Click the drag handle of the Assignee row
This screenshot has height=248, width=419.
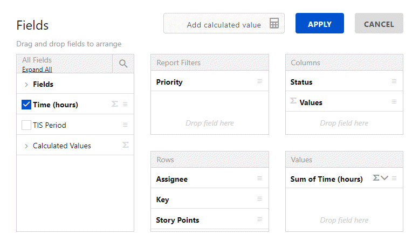point(259,178)
